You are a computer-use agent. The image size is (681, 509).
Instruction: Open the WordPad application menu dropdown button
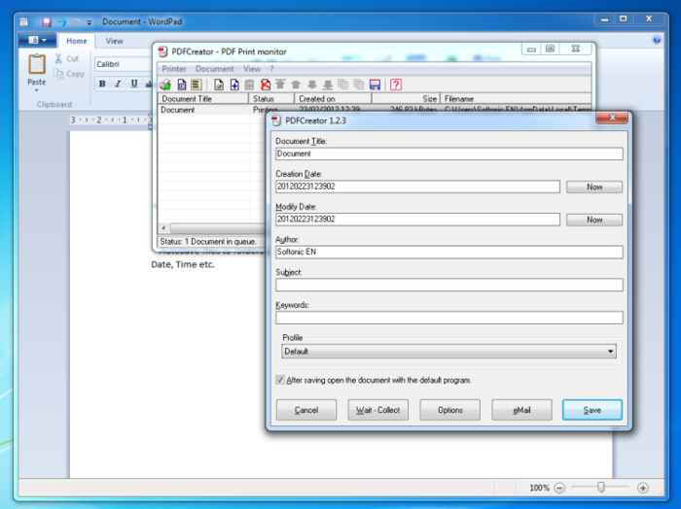click(x=37, y=41)
